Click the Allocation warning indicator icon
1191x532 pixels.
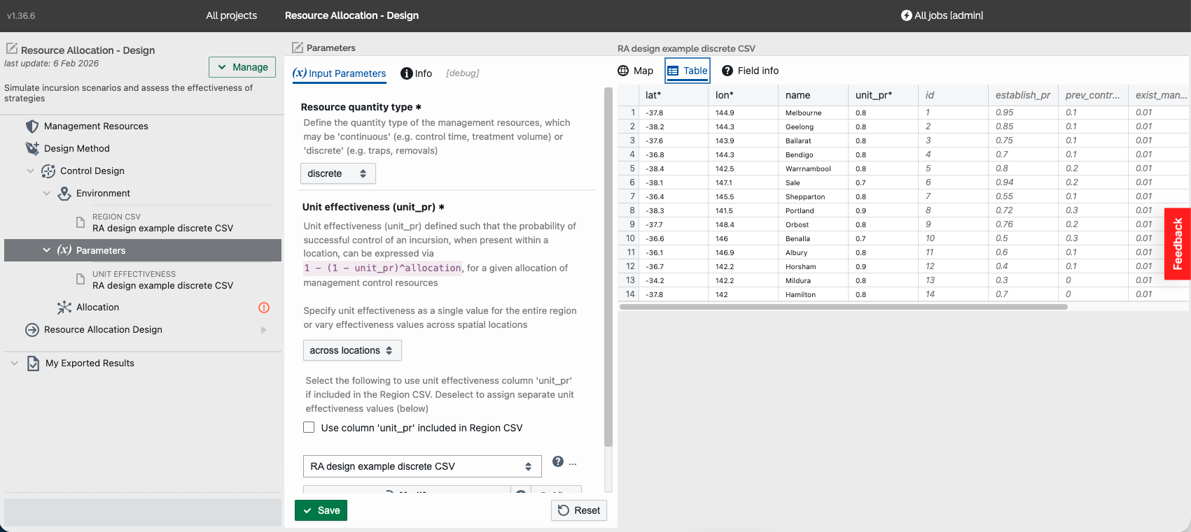[x=264, y=308]
